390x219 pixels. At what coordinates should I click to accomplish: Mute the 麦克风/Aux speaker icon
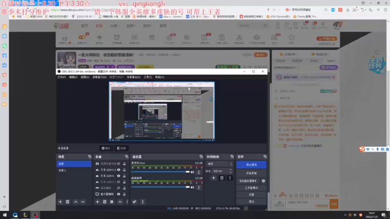click(192, 172)
